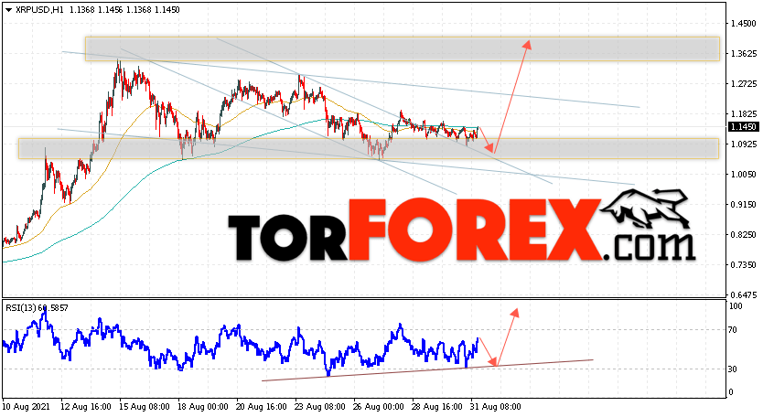The height and width of the screenshot is (417, 763).
Task: Click the 10 Aug 2021 date label
Action: tap(27, 404)
